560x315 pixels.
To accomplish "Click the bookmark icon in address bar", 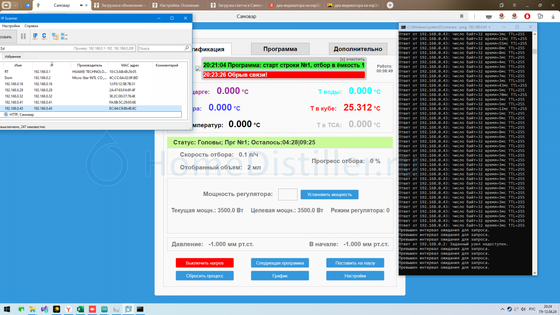I will 462,16.
